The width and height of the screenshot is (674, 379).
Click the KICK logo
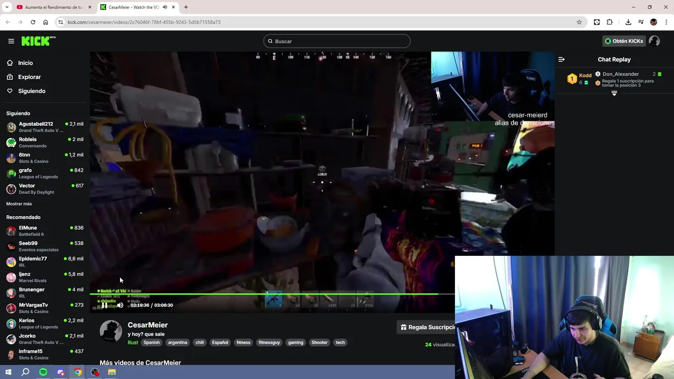point(38,41)
